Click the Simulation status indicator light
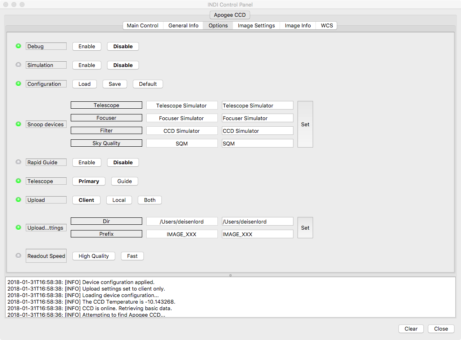Image resolution: width=461 pixels, height=340 pixels. (18, 65)
